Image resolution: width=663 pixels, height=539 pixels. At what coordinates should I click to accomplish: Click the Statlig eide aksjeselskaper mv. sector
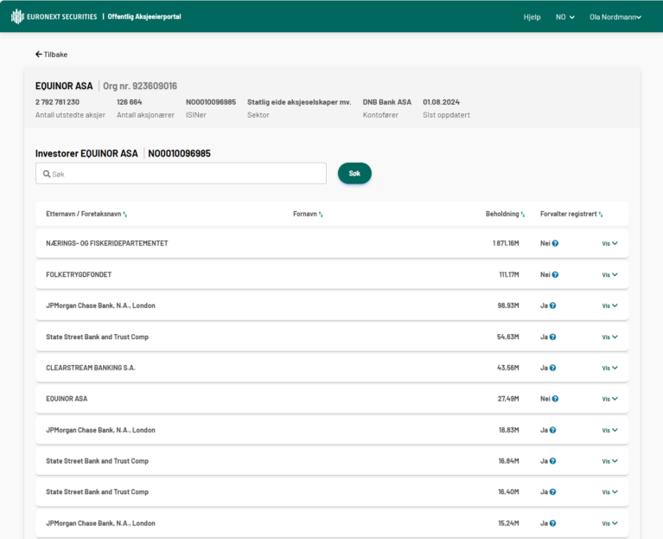[299, 102]
